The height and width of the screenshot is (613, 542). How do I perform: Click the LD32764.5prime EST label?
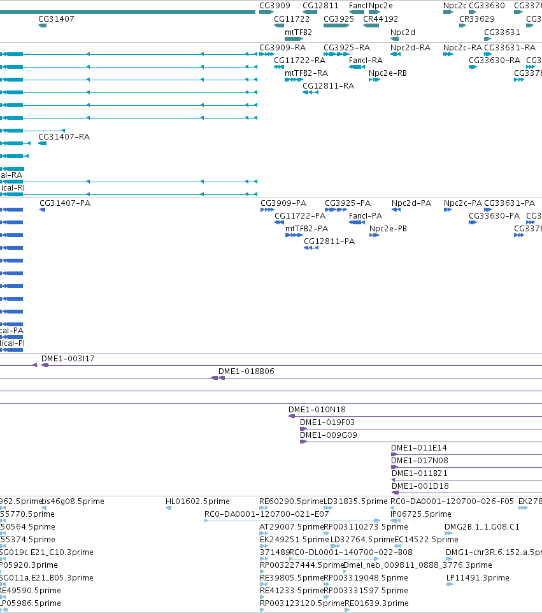pyautogui.click(x=362, y=540)
